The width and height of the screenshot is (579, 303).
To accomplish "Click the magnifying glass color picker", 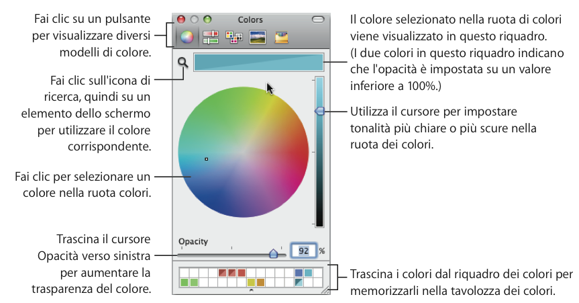I will click(x=182, y=62).
